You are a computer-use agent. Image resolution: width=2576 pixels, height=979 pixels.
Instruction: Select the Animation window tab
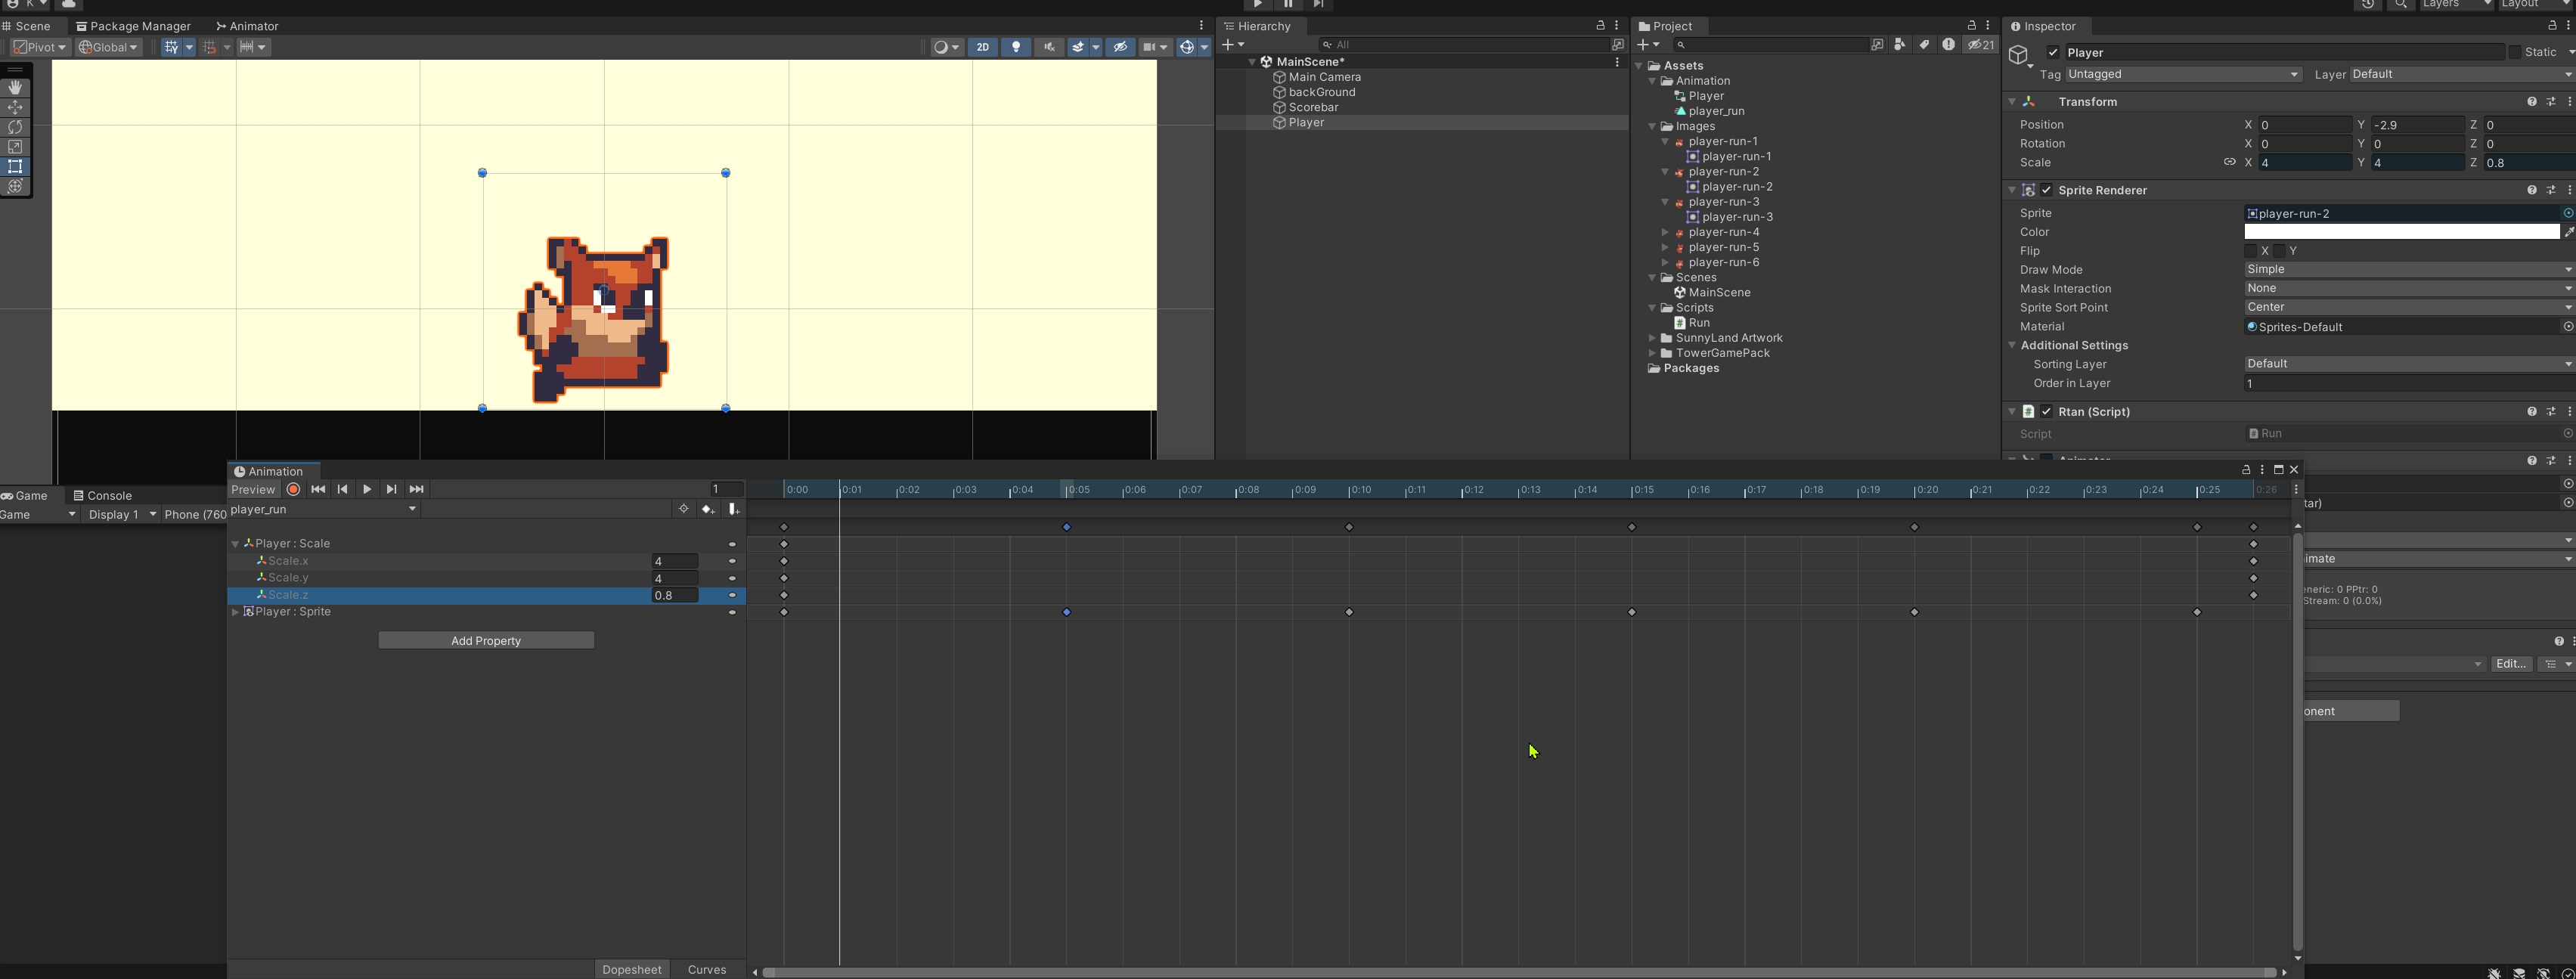269,471
